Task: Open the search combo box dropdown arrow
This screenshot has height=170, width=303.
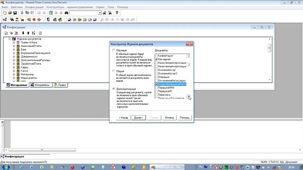Action: tap(100, 13)
